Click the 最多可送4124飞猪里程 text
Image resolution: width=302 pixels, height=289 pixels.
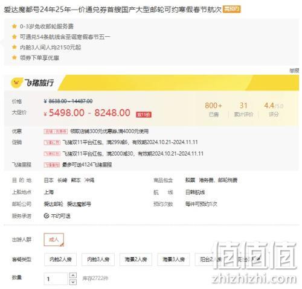coord(87,165)
